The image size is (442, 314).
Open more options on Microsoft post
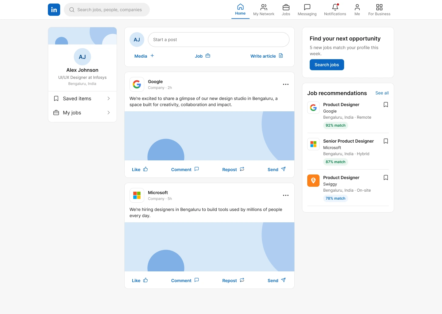[286, 195]
